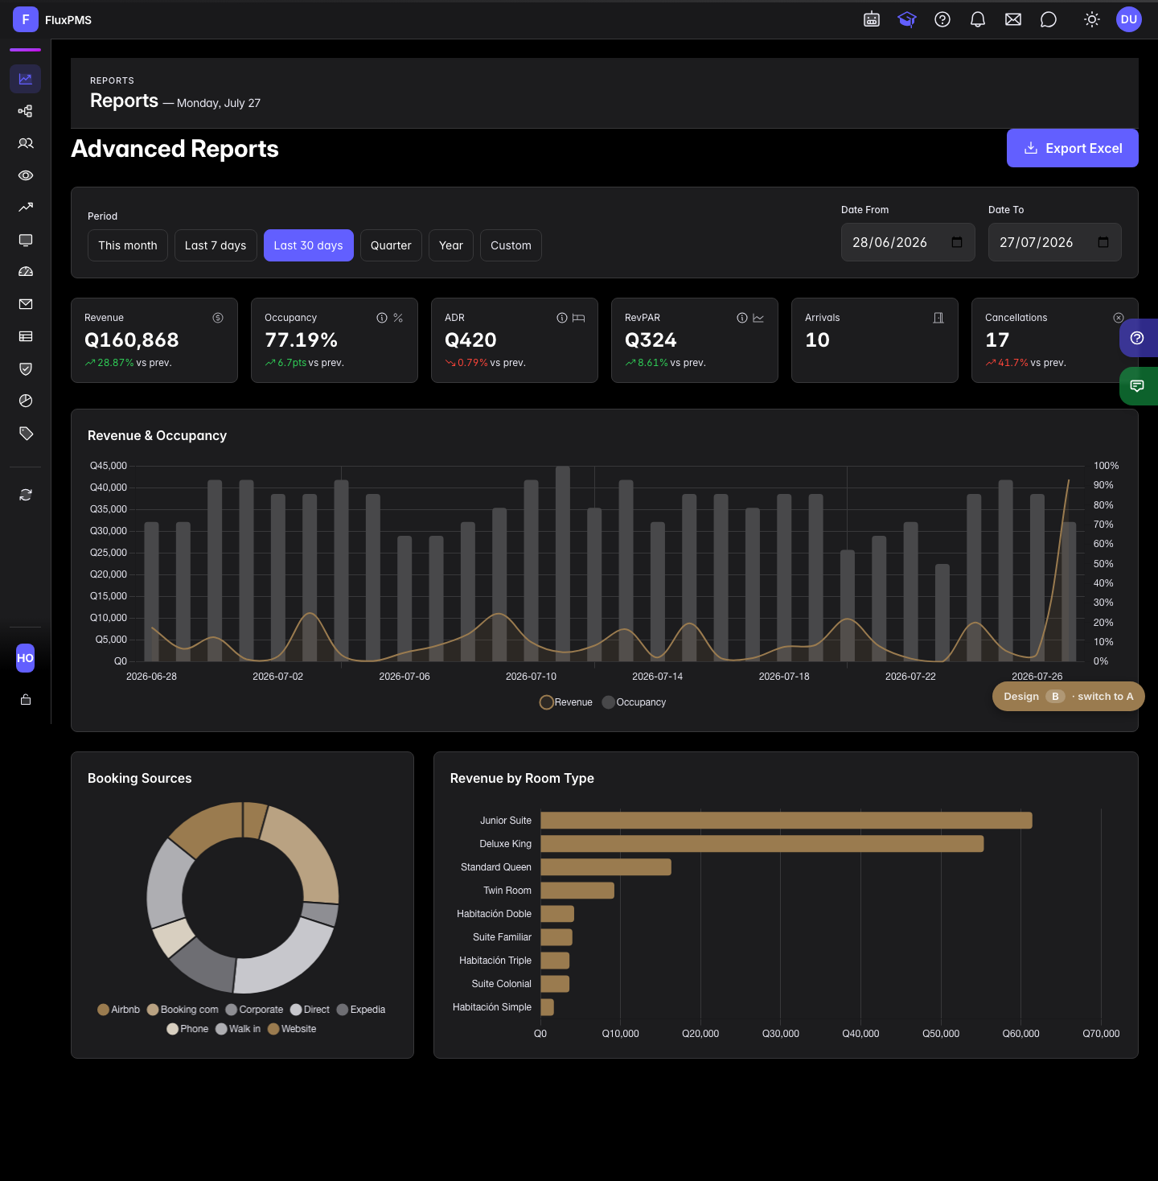Toggle the sun light theme switch
Screen dimensions: 1158x1181
1092,19
